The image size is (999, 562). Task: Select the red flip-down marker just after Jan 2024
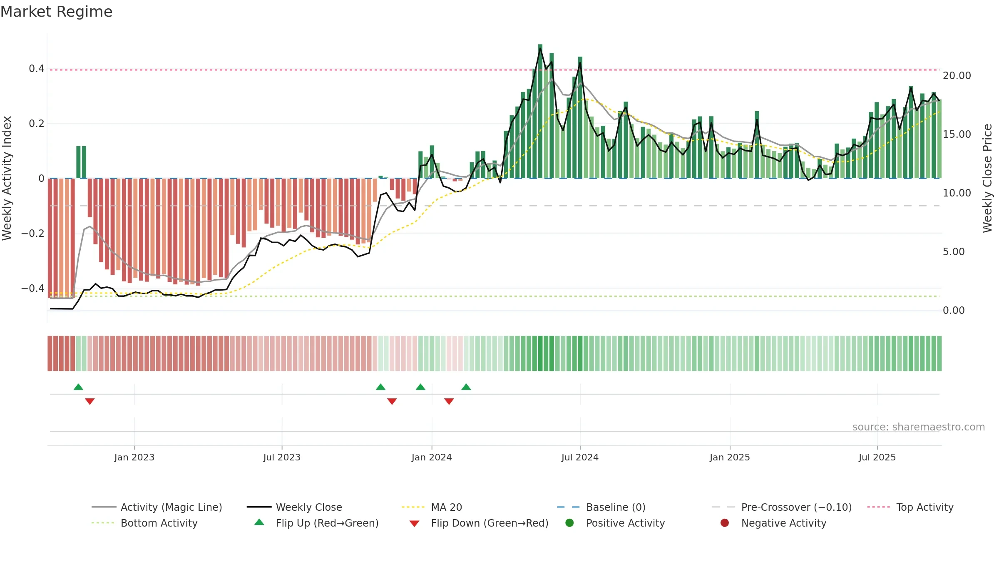pyautogui.click(x=449, y=401)
